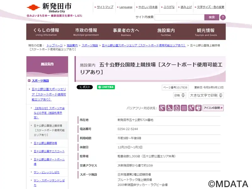Open the Language link in the header
The height and width of the screenshot is (189, 252).
[x=126, y=7]
